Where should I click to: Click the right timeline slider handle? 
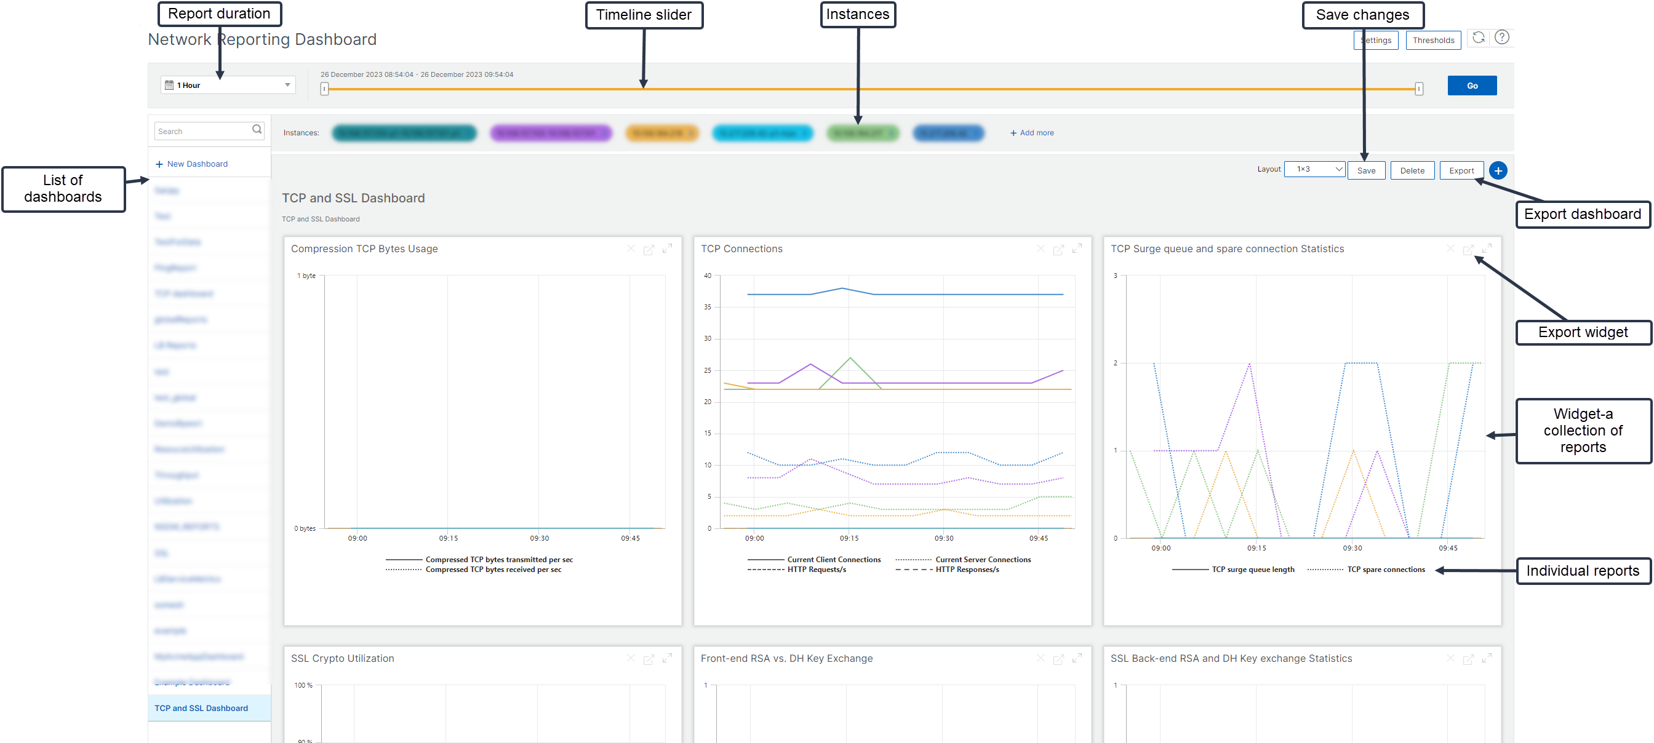point(1419,89)
